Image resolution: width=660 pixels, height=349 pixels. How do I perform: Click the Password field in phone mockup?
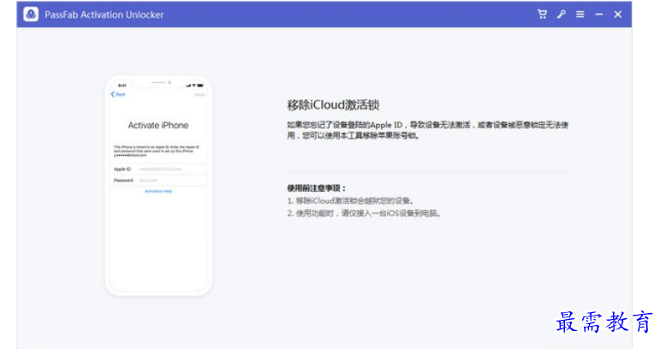pos(158,180)
